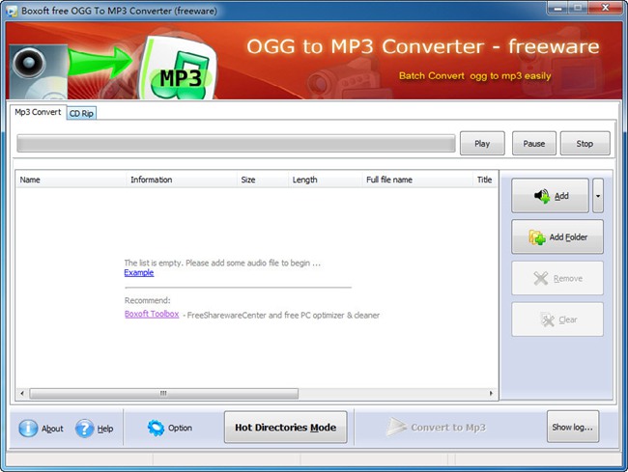Sort list by the Size column
This screenshot has height=472, width=628.
pos(263,180)
